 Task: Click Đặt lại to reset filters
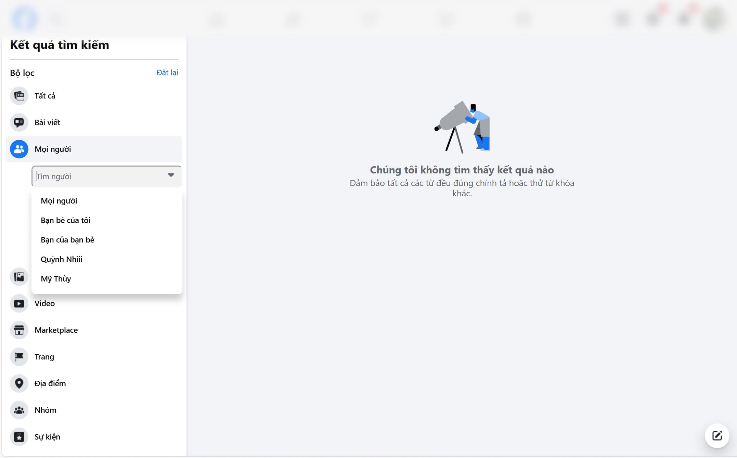167,72
